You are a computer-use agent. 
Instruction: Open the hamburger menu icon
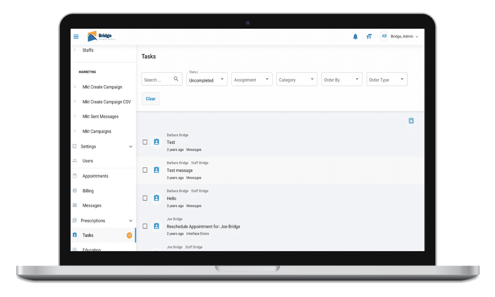pyautogui.click(x=76, y=37)
